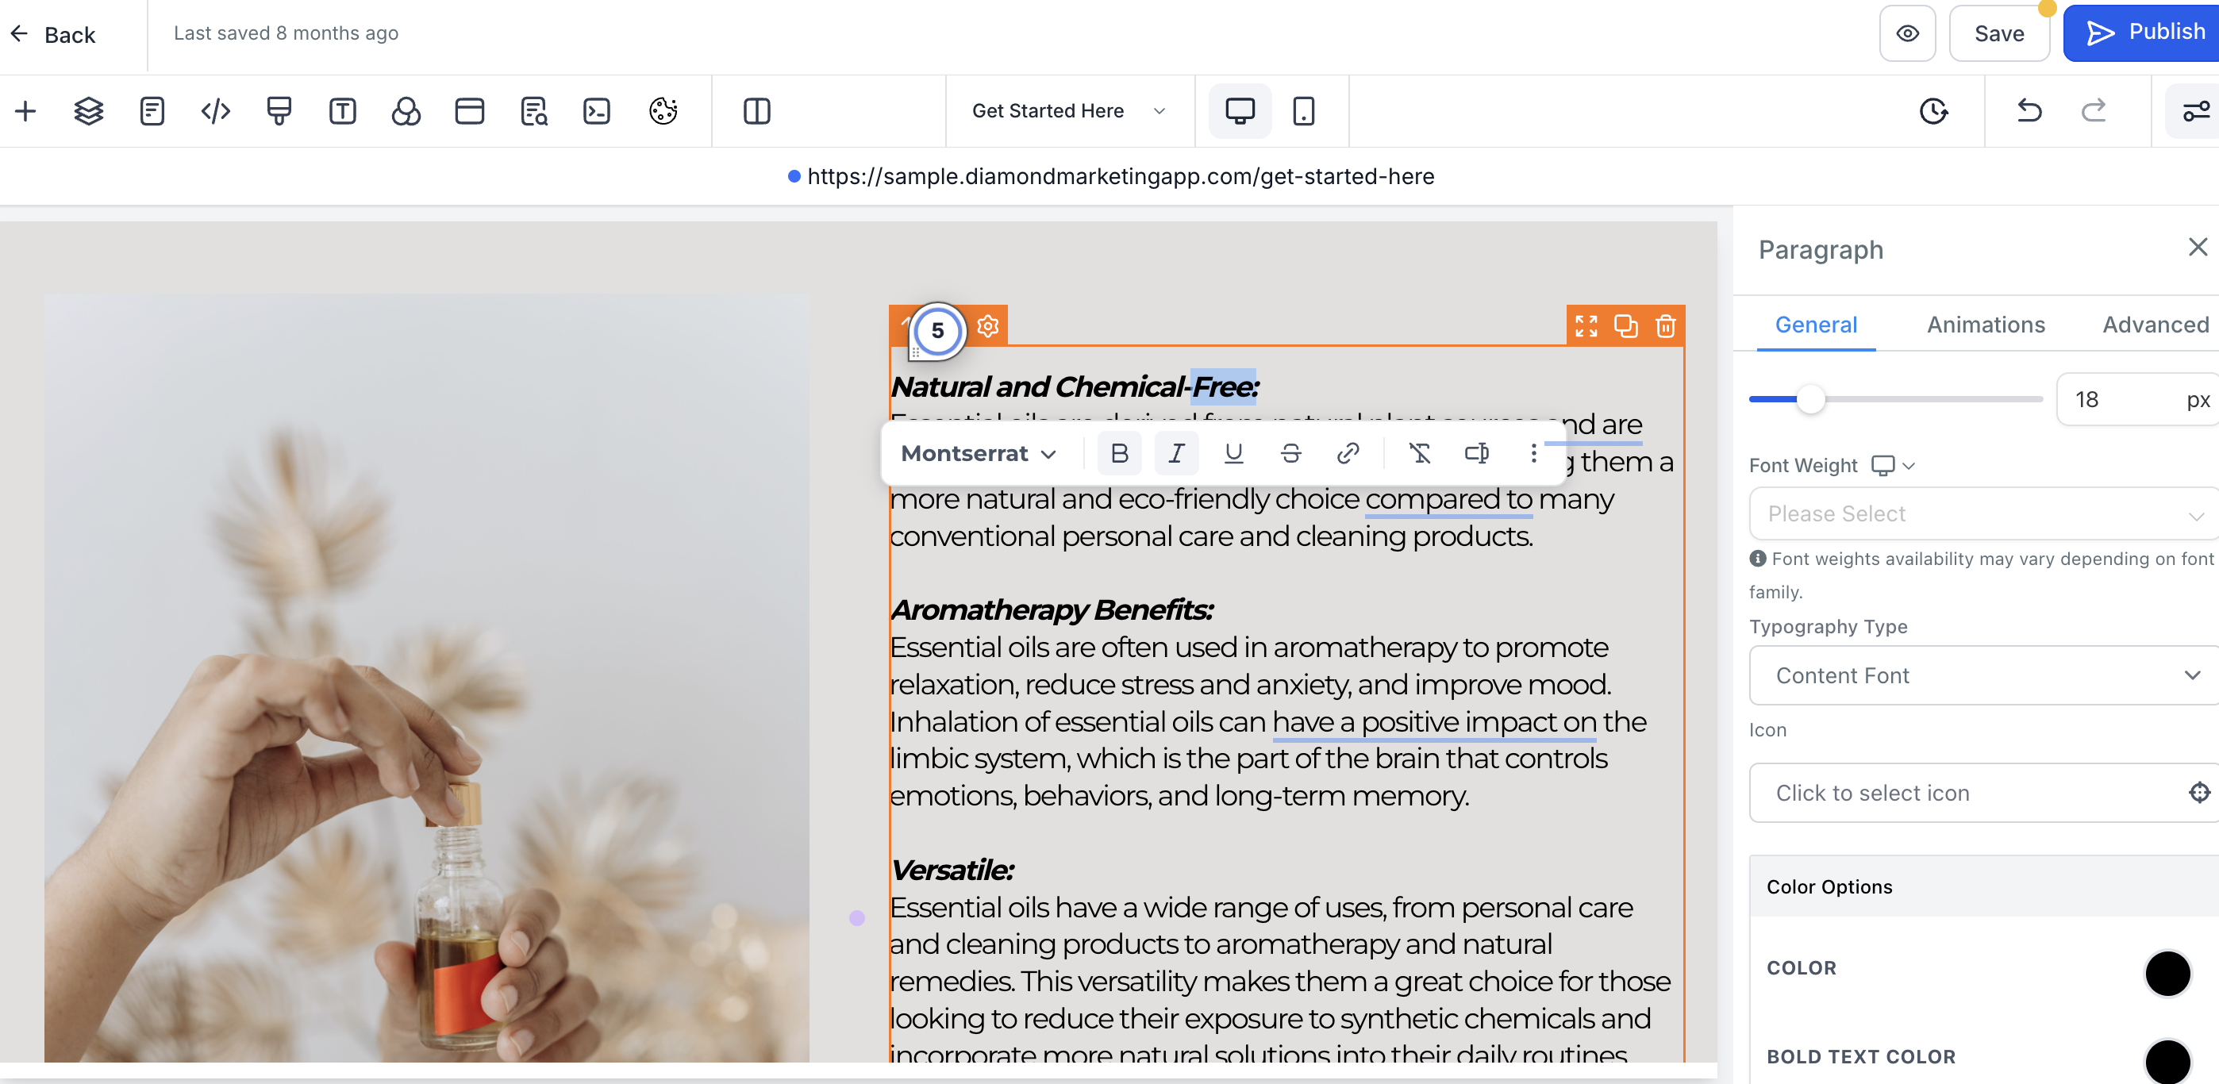Click the Back button
The height and width of the screenshot is (1084, 2219).
point(53,34)
